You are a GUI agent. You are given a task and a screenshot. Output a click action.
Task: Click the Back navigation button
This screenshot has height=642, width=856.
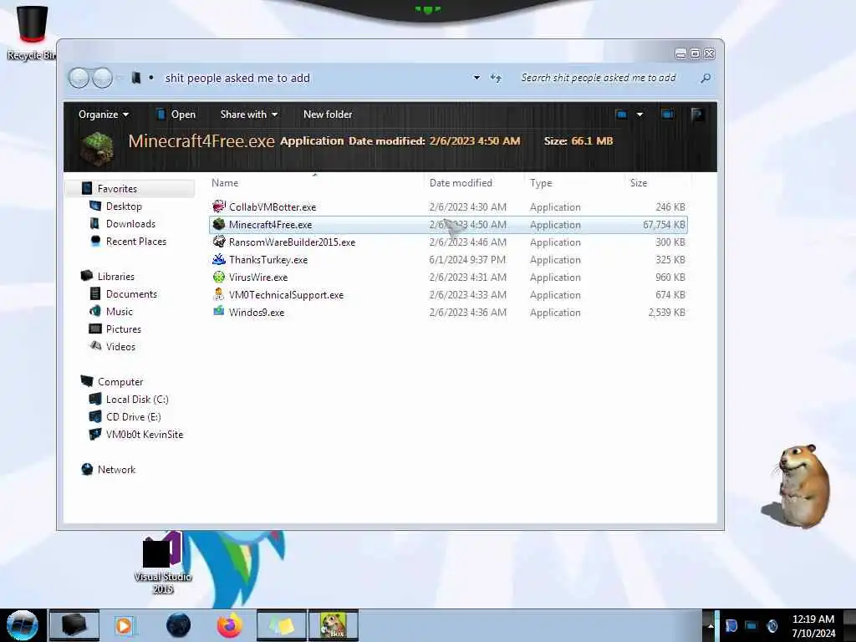79,78
